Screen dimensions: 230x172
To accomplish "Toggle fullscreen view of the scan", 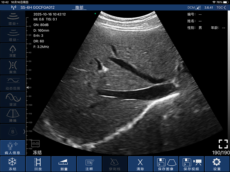I will [223, 144].
